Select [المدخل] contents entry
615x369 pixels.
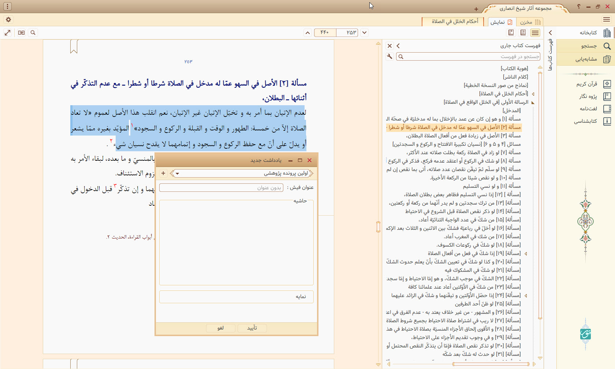(x=512, y=110)
